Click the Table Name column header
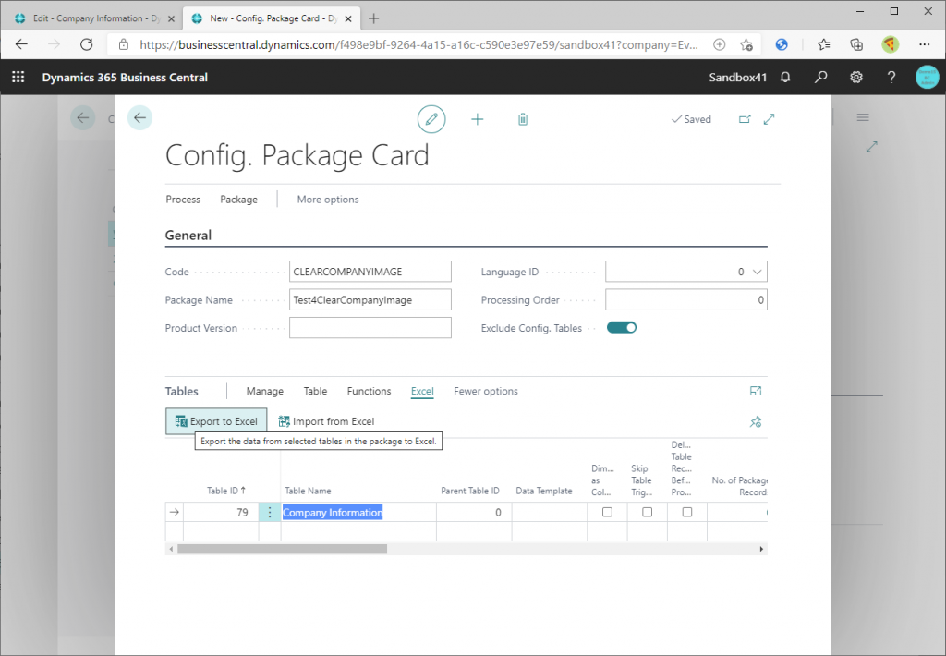 tap(308, 491)
